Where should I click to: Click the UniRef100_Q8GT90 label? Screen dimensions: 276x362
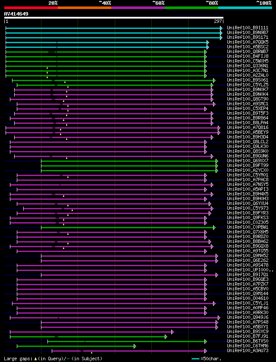click(248, 99)
